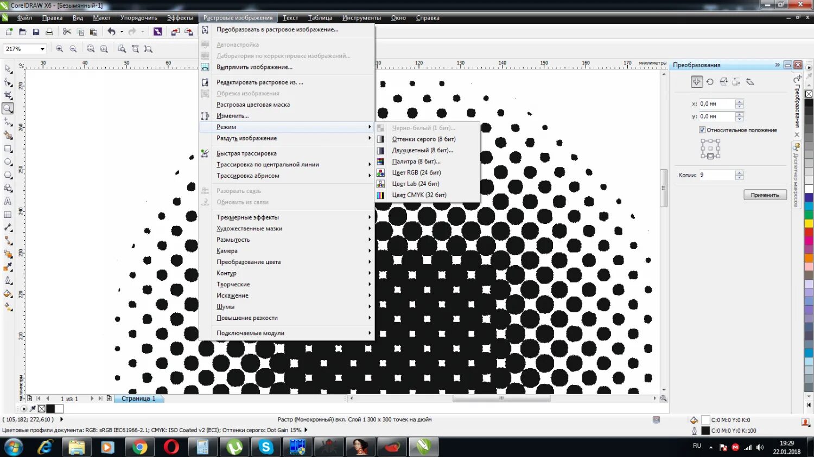
Task: Select bottom-center anchor point in origin grid
Action: click(710, 156)
